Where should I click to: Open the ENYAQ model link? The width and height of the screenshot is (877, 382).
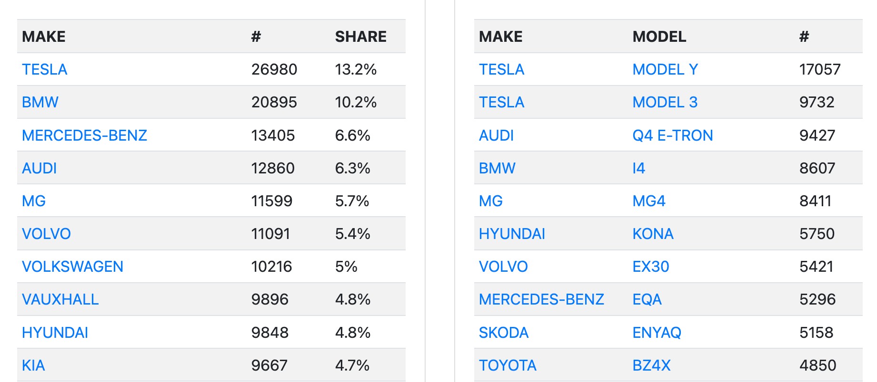coord(657,333)
